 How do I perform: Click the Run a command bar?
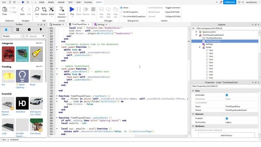pos(130,140)
